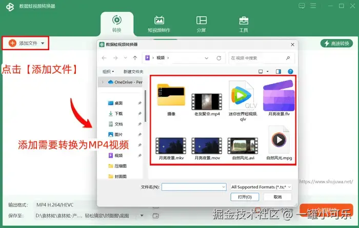Expand the 添加文件 dropdown arrow
Viewport: 359px width, 228px height.
(x=43, y=43)
